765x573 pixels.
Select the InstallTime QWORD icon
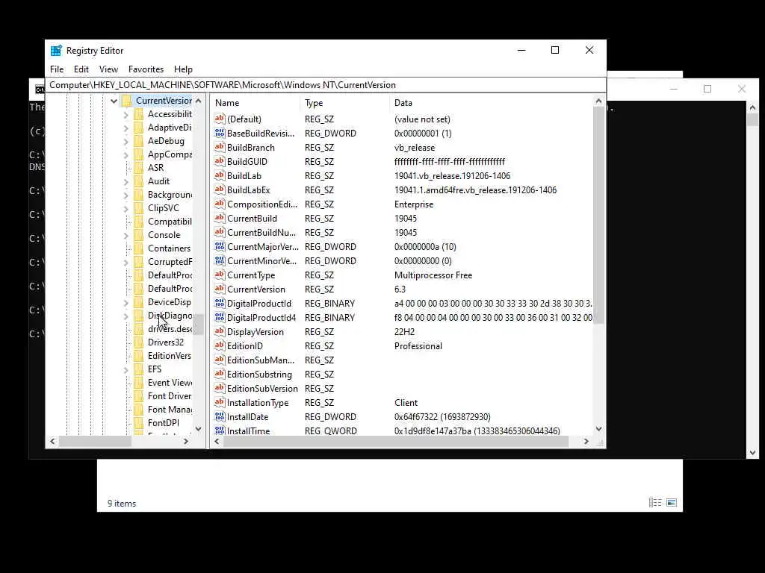220,430
